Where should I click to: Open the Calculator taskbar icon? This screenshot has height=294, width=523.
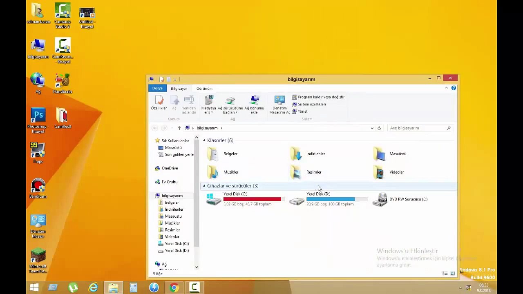point(134,288)
